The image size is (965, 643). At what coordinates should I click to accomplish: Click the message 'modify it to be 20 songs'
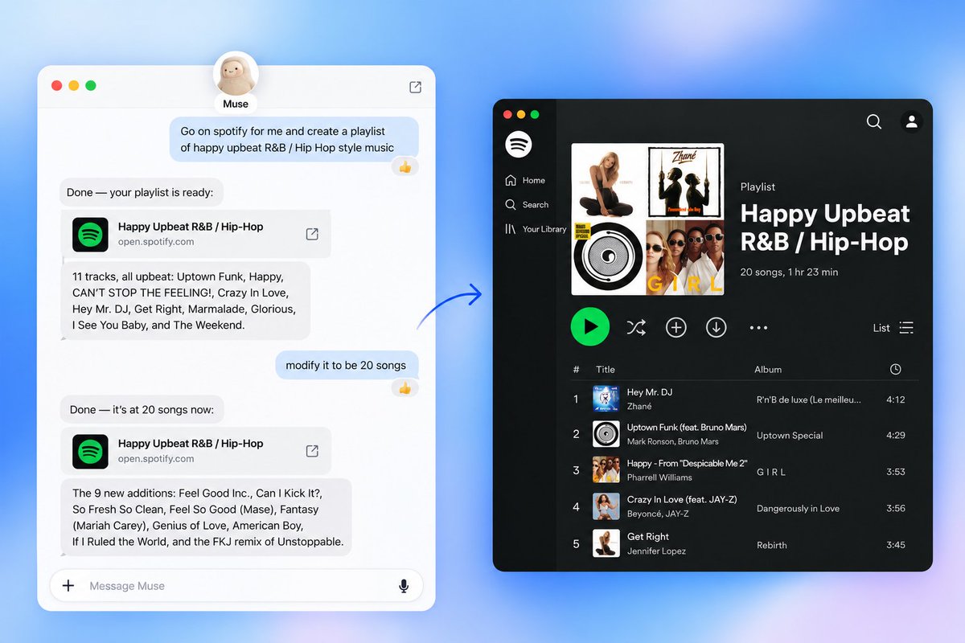tap(347, 365)
